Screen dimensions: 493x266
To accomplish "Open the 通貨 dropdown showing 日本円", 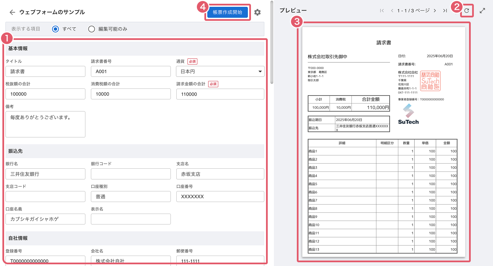I will 220,71.
